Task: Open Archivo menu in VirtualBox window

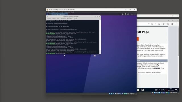Action: pos(49,12)
